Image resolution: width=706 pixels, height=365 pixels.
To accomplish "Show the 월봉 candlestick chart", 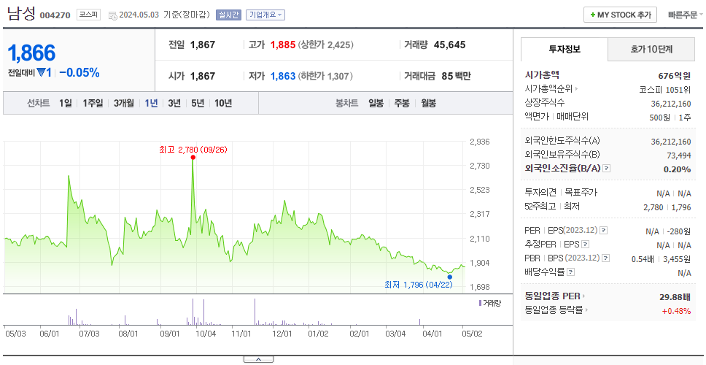I will click(429, 103).
